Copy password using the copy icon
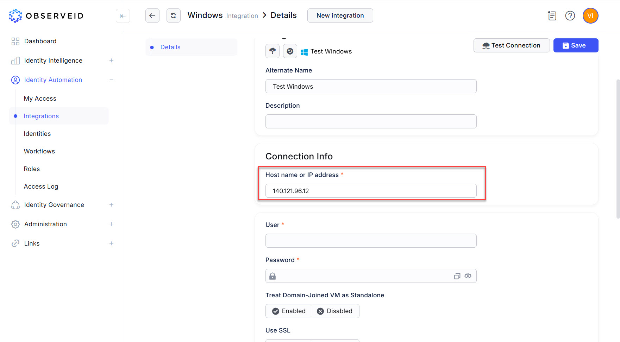This screenshot has height=342, width=620. [457, 276]
